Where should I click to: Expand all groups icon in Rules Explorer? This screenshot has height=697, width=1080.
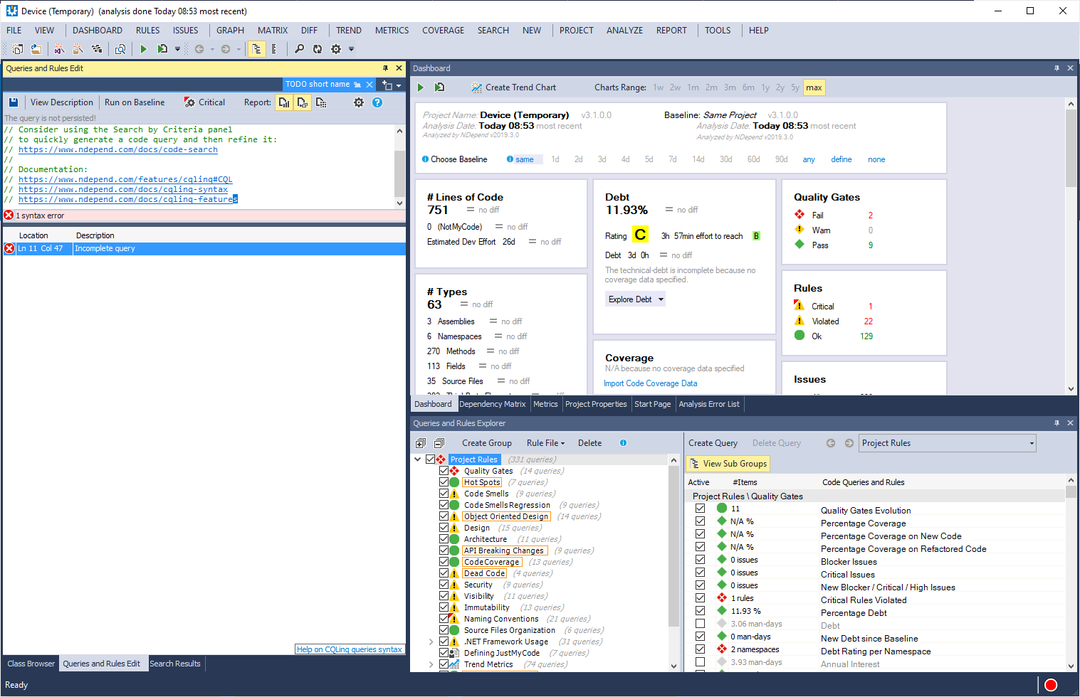[421, 443]
